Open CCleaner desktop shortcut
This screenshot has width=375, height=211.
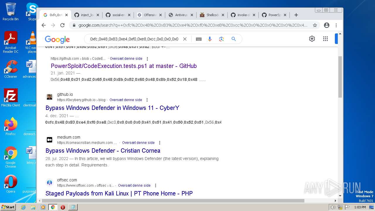(11, 69)
